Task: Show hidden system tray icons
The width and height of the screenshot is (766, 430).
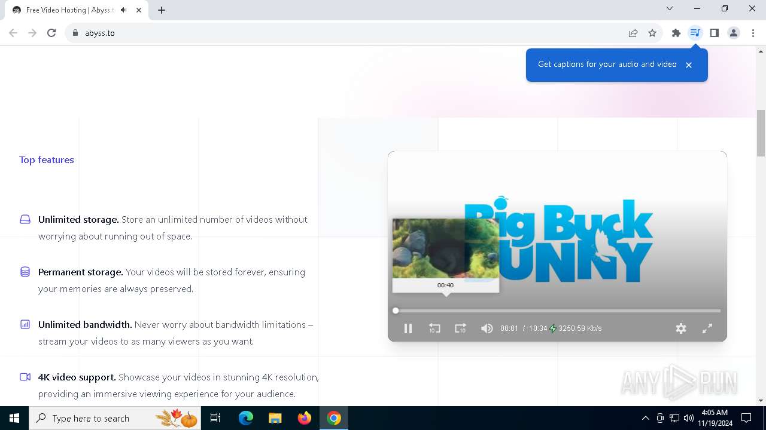Action: [645, 418]
